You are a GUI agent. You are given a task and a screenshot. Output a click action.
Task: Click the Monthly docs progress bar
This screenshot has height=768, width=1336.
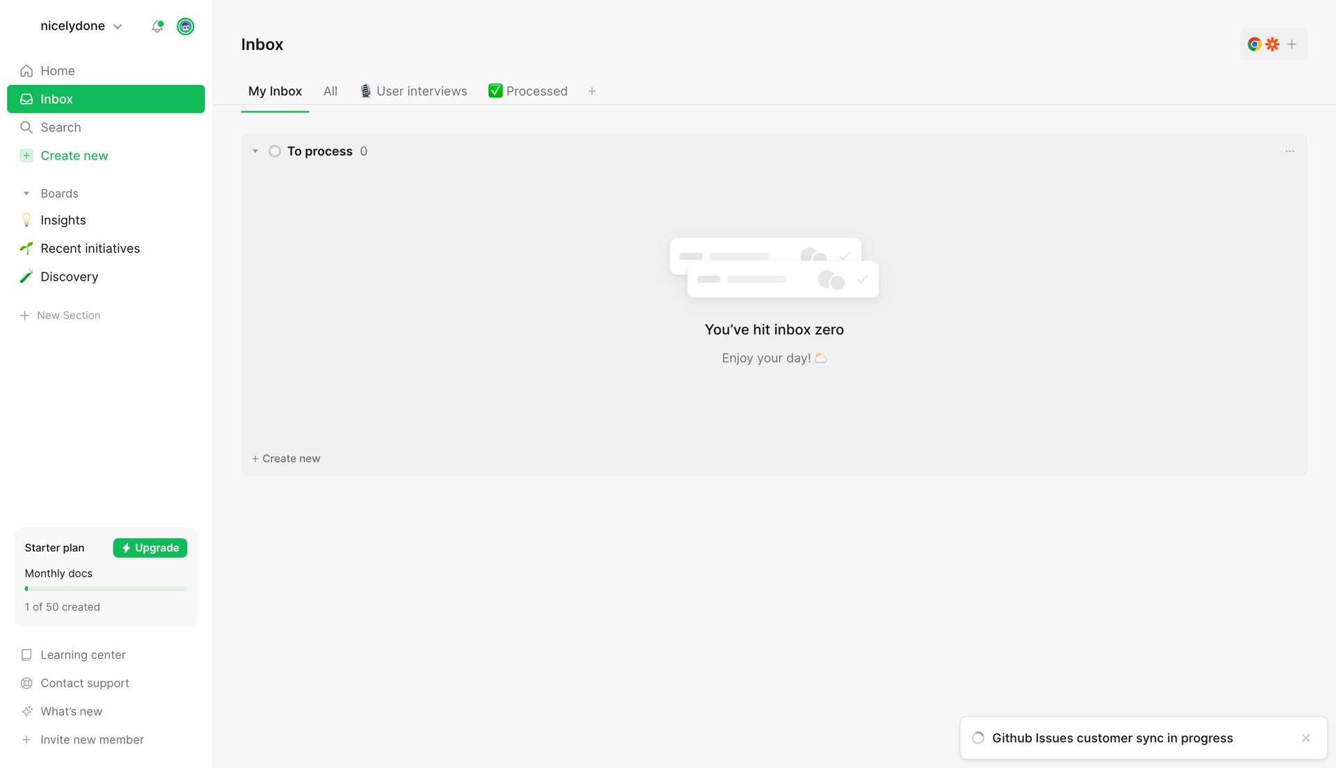(105, 588)
